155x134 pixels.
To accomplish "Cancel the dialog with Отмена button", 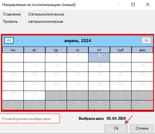I will point(142,128).
